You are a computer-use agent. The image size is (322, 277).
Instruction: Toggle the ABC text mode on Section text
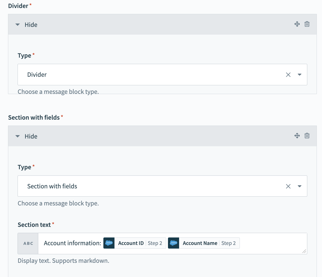click(x=28, y=243)
